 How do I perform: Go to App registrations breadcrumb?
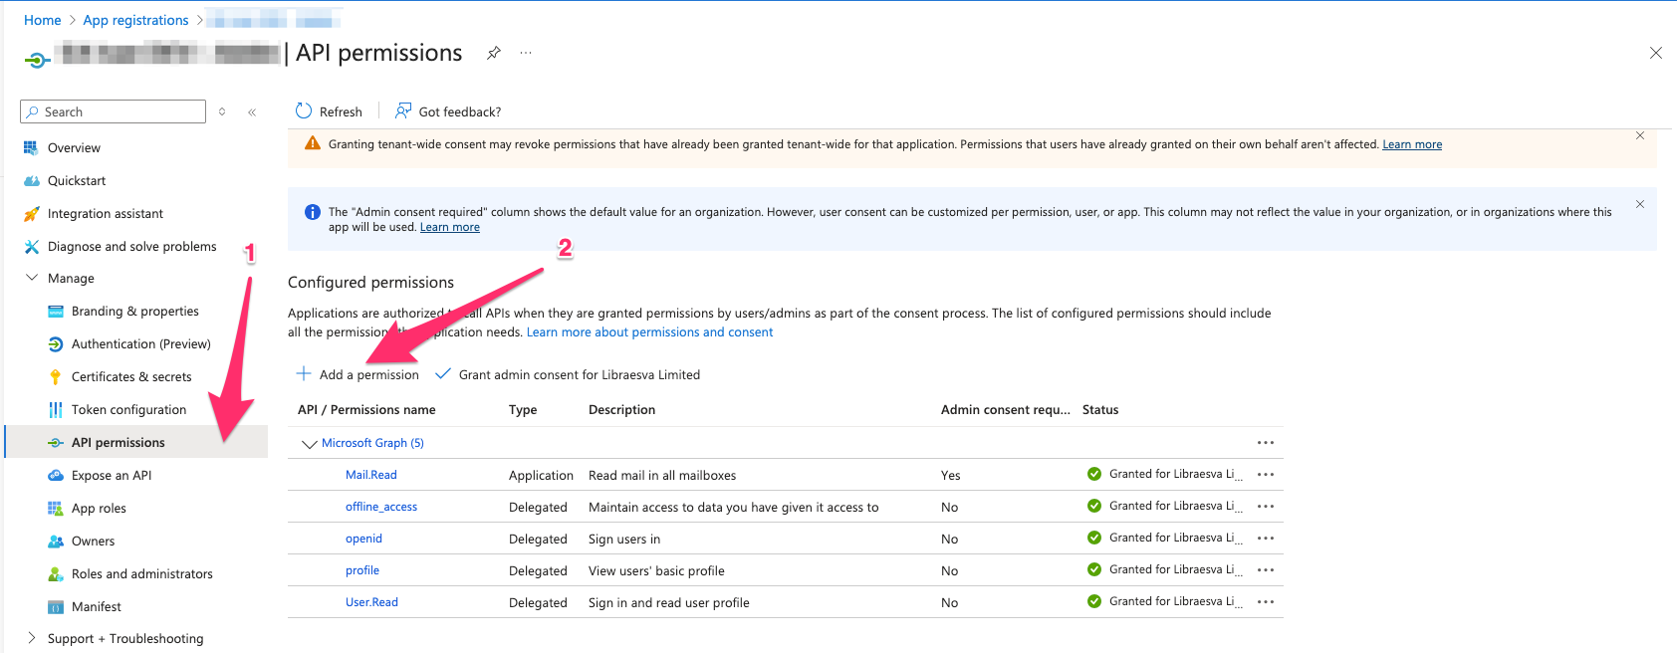(x=135, y=20)
